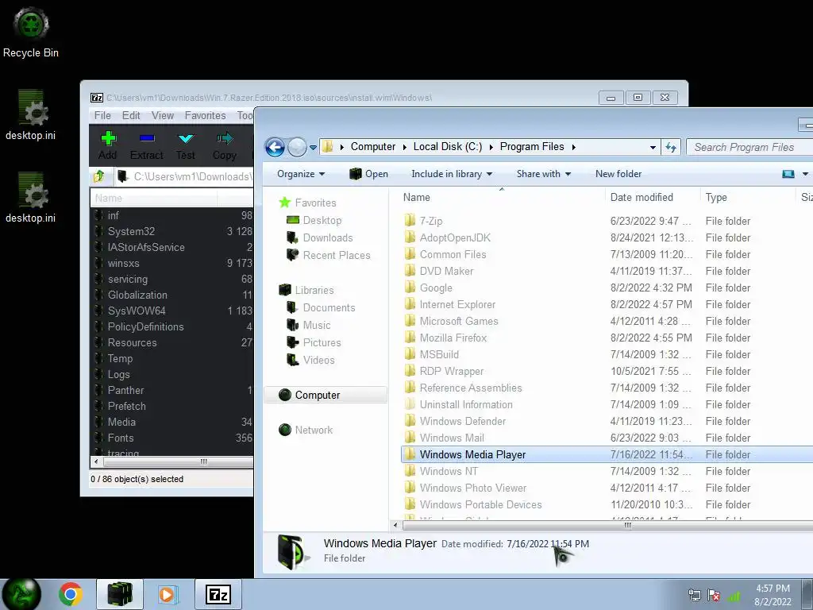Go back in the Explorer window

click(275, 147)
